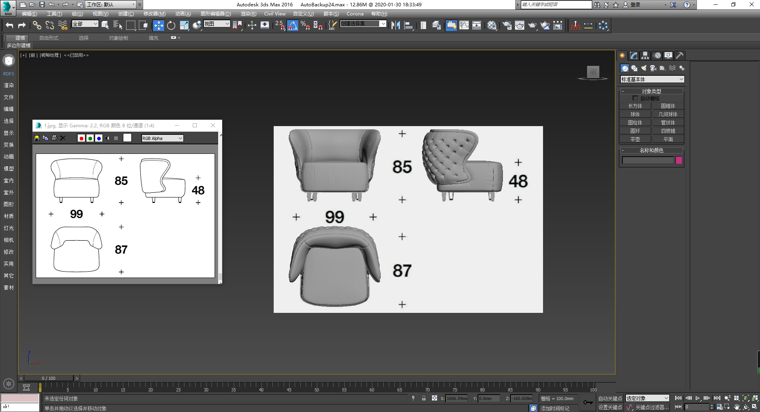The height and width of the screenshot is (412, 760).
Task: Open the 全部 selection filter dropdown
Action: pos(85,24)
